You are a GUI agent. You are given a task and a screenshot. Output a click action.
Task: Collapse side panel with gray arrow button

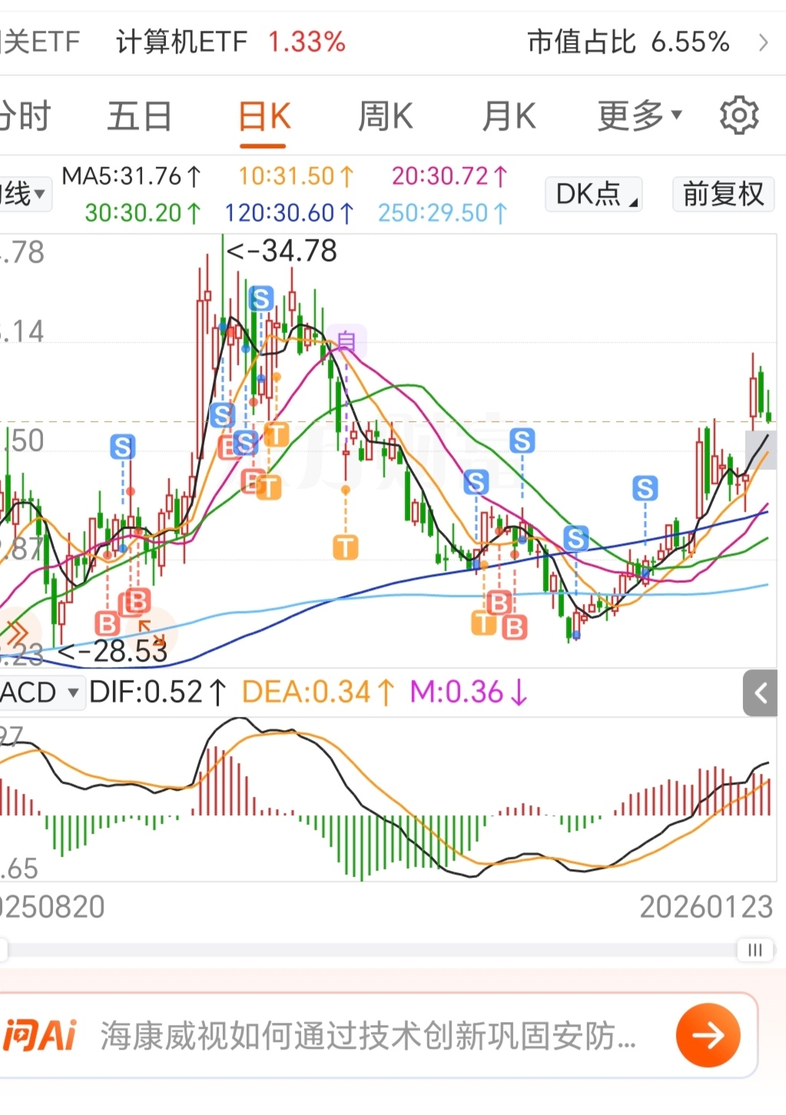coord(761,693)
